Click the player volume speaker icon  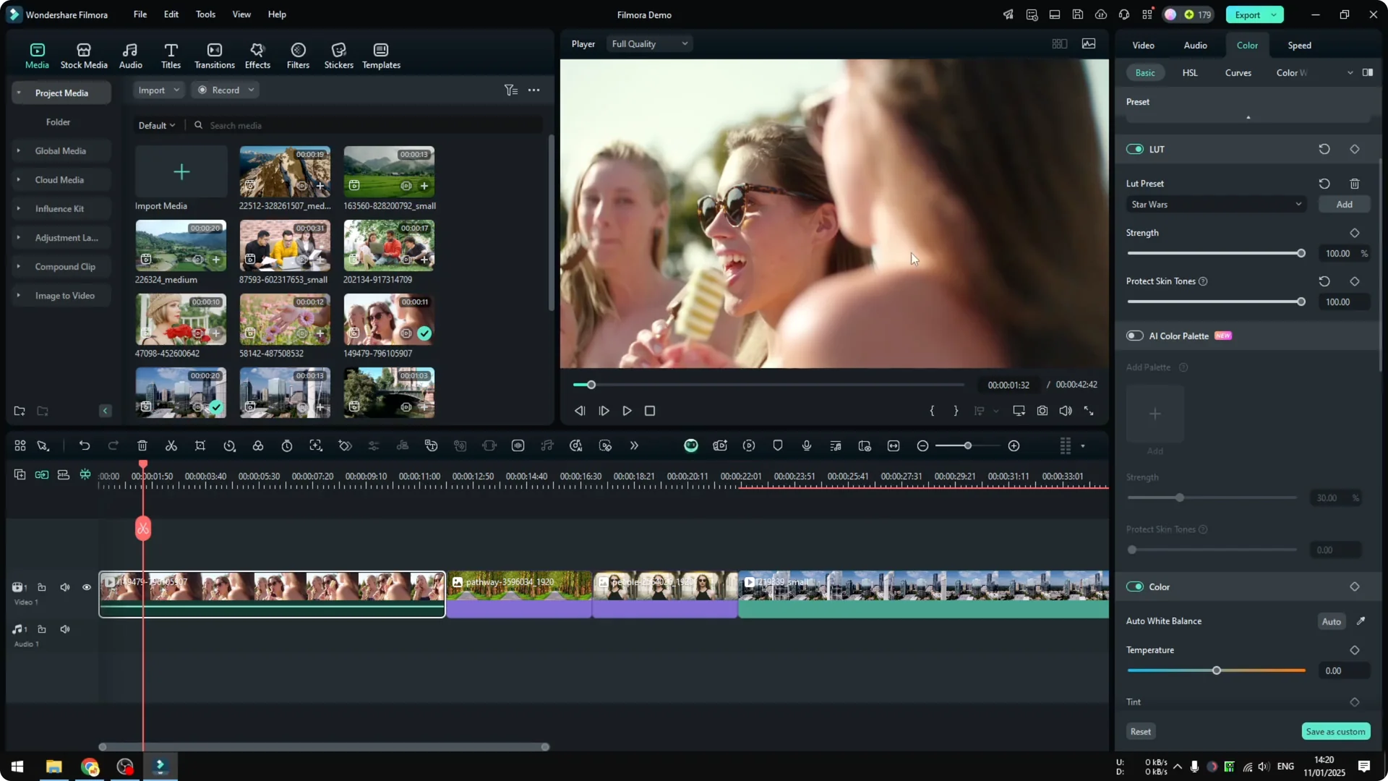pyautogui.click(x=1066, y=411)
